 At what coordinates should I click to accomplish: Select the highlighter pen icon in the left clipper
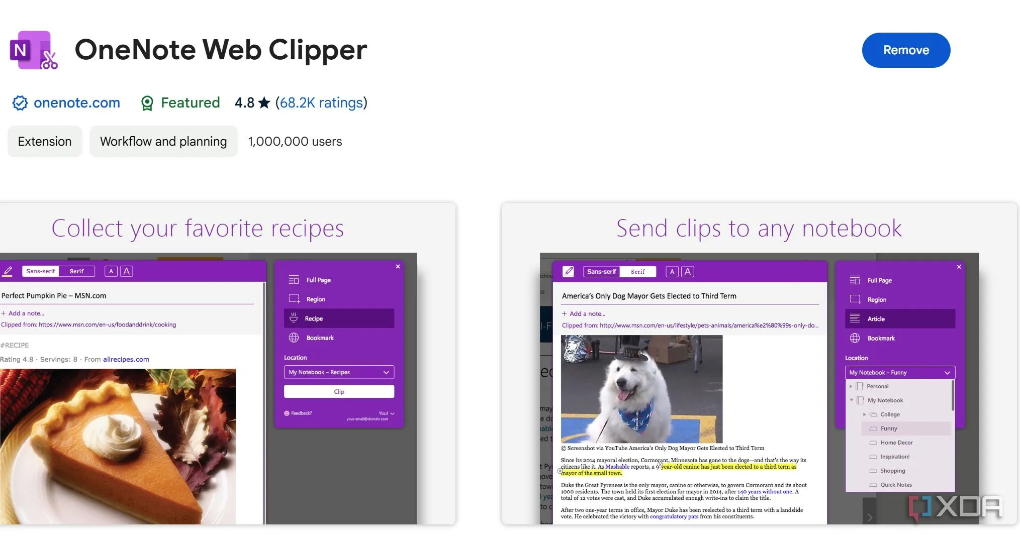(8, 271)
